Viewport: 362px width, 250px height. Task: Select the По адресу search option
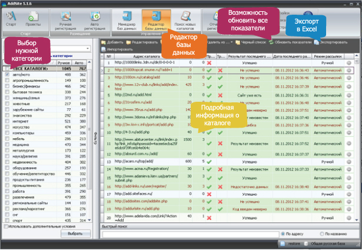[283, 234]
